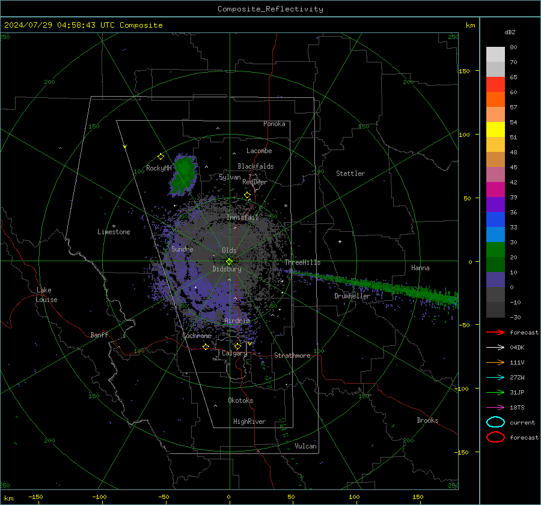
Task: Click the white plus marker west of Hanna
Action: tap(340, 241)
